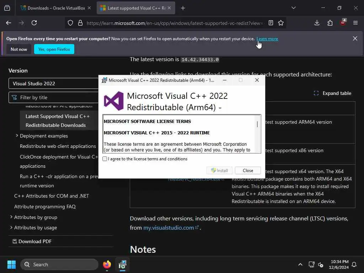This screenshot has width=364, height=273.
Task: Click Firefox icon in the taskbar
Action: point(107,264)
